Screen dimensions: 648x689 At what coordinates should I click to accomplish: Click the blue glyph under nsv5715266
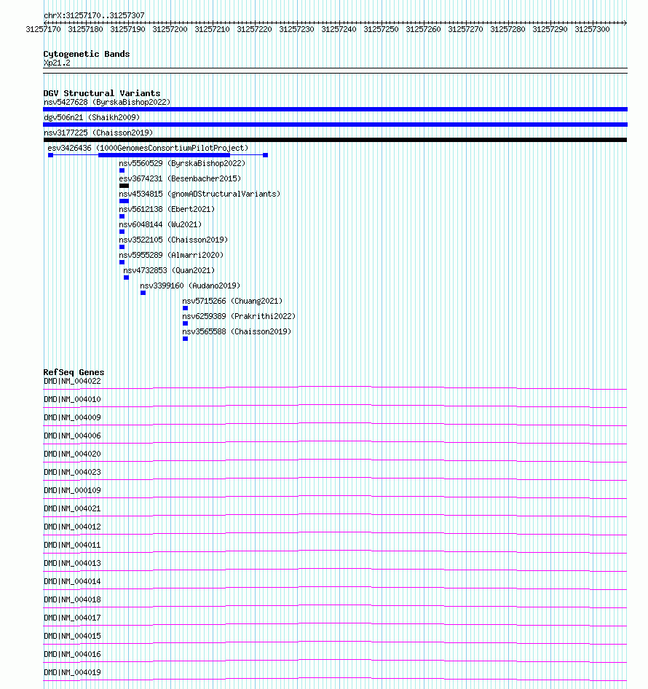point(185,309)
